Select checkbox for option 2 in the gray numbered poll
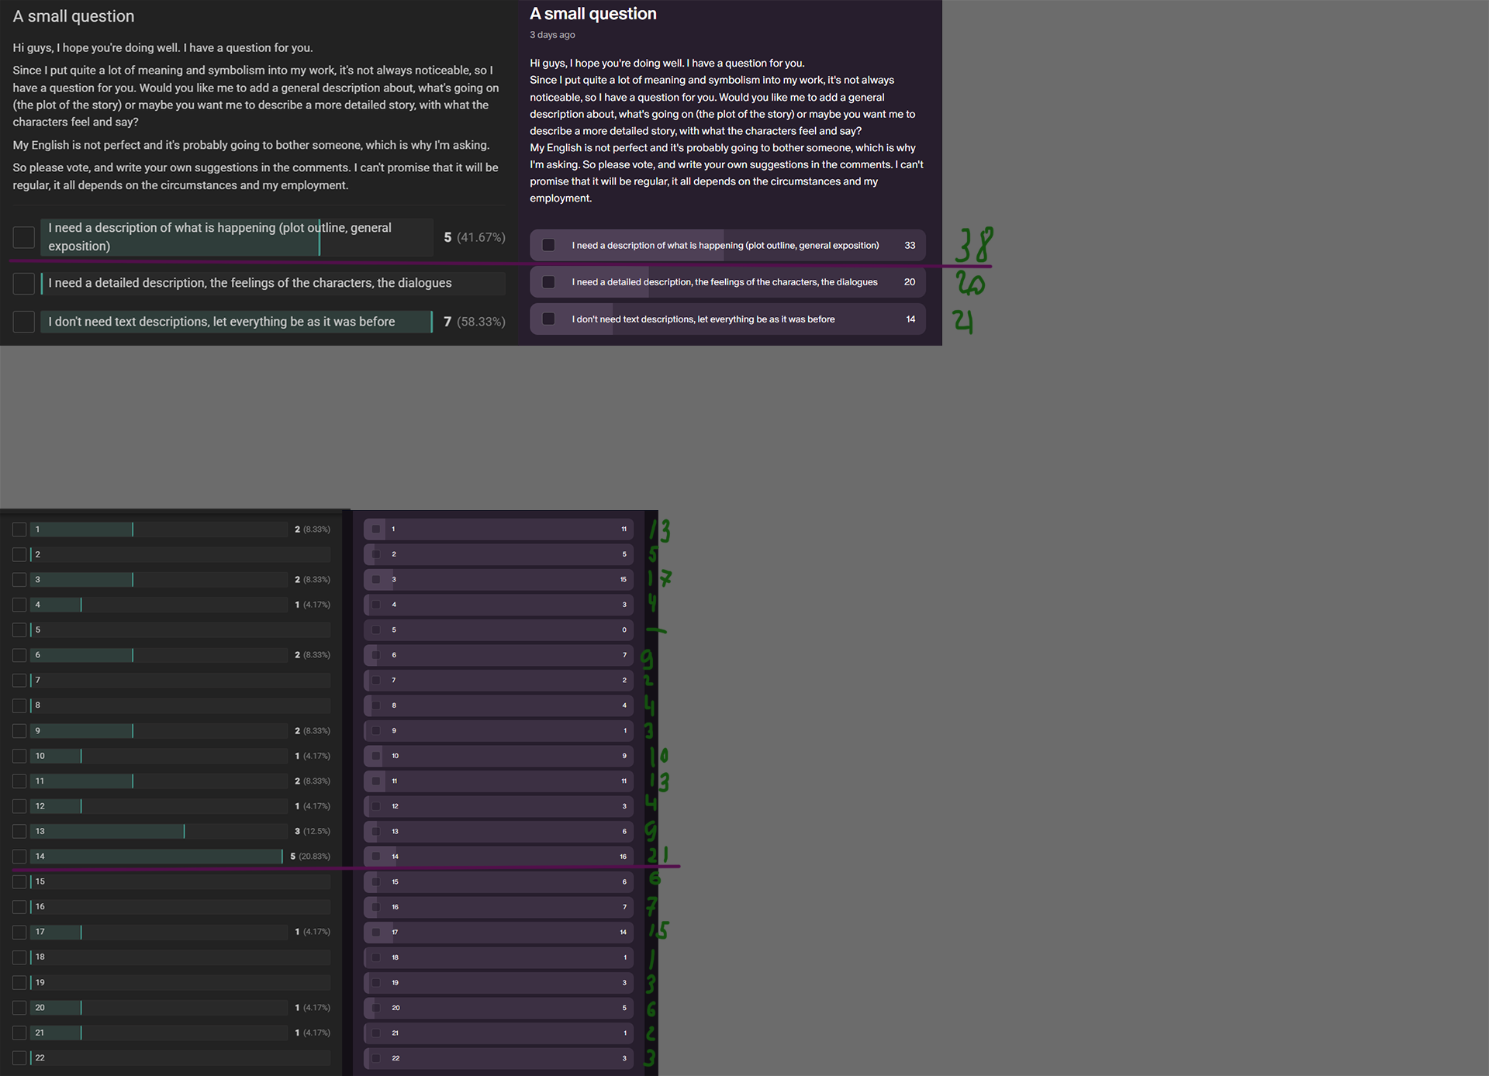Viewport: 1489px width, 1076px height. coord(19,554)
